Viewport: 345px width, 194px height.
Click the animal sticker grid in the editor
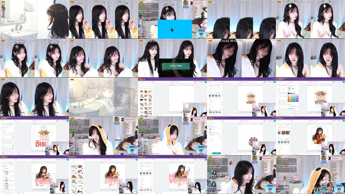point(146,100)
